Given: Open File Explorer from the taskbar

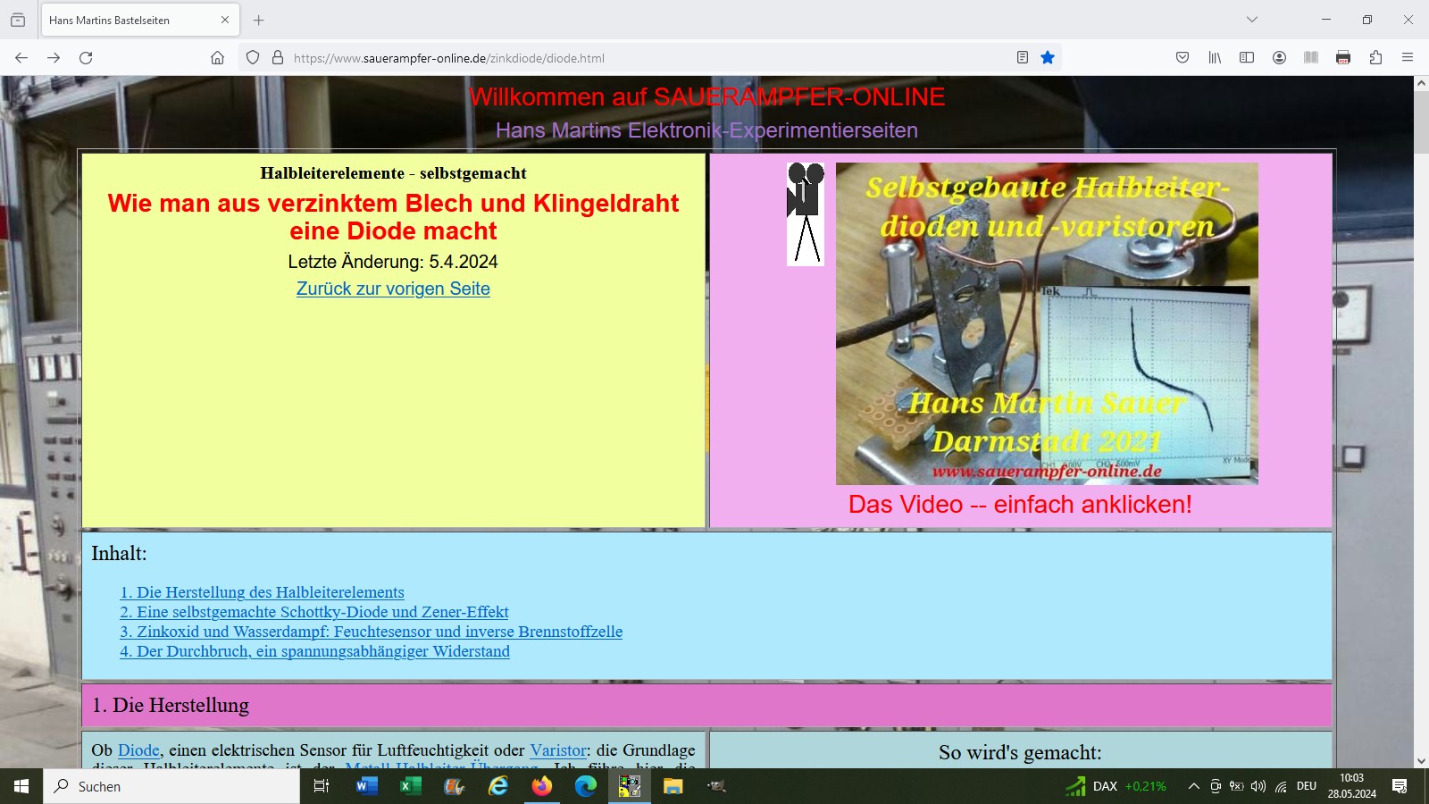Looking at the screenshot, I should click(x=673, y=786).
